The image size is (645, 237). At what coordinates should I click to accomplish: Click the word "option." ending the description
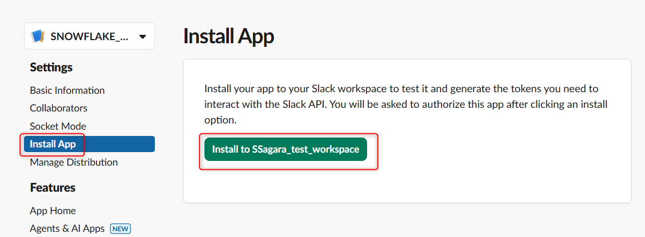coord(221,120)
